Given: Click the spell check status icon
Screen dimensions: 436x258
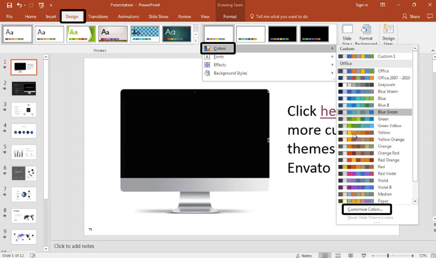Looking at the screenshot, I should pyautogui.click(x=32, y=255).
